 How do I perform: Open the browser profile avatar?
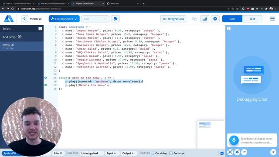(271, 9)
